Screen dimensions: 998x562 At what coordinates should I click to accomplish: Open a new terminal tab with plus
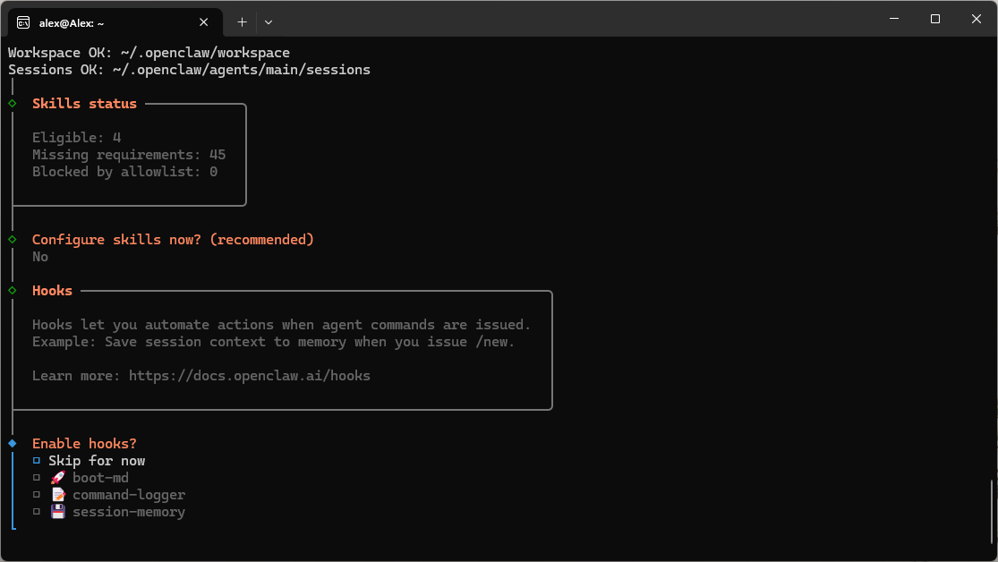(x=242, y=21)
